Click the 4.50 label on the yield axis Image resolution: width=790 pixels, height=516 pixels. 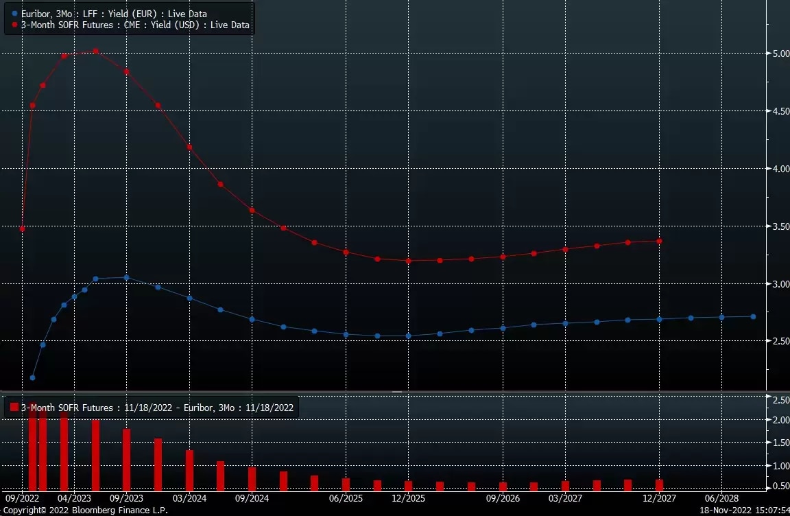coord(781,111)
